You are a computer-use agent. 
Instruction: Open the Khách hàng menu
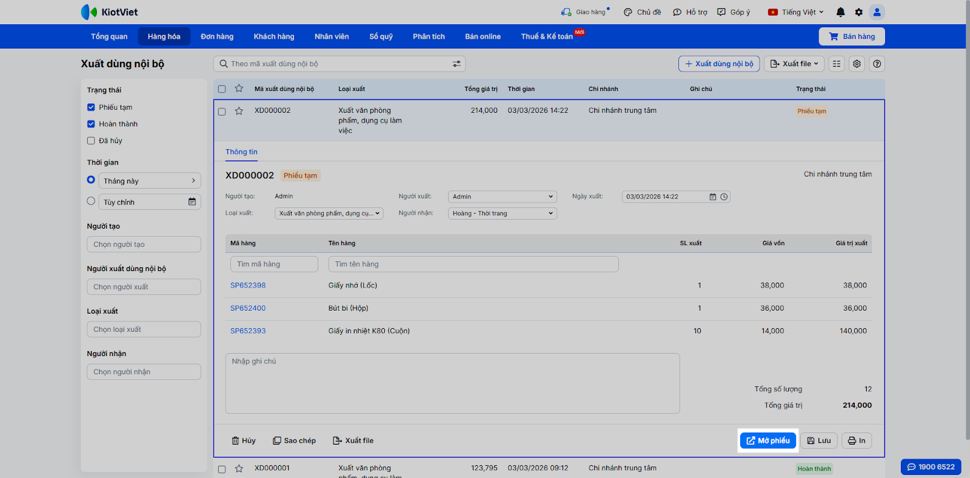click(273, 36)
